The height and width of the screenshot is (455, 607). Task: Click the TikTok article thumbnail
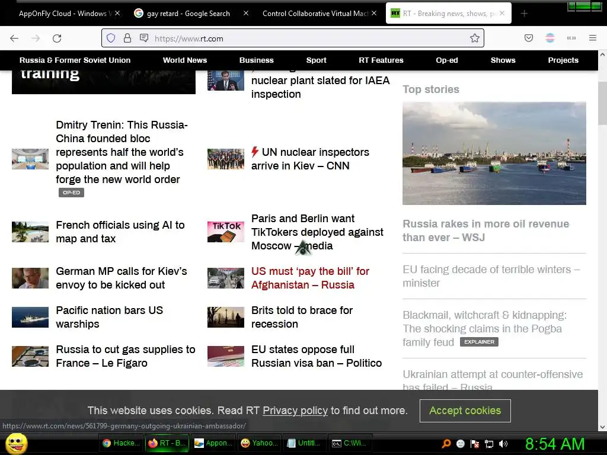click(x=226, y=232)
